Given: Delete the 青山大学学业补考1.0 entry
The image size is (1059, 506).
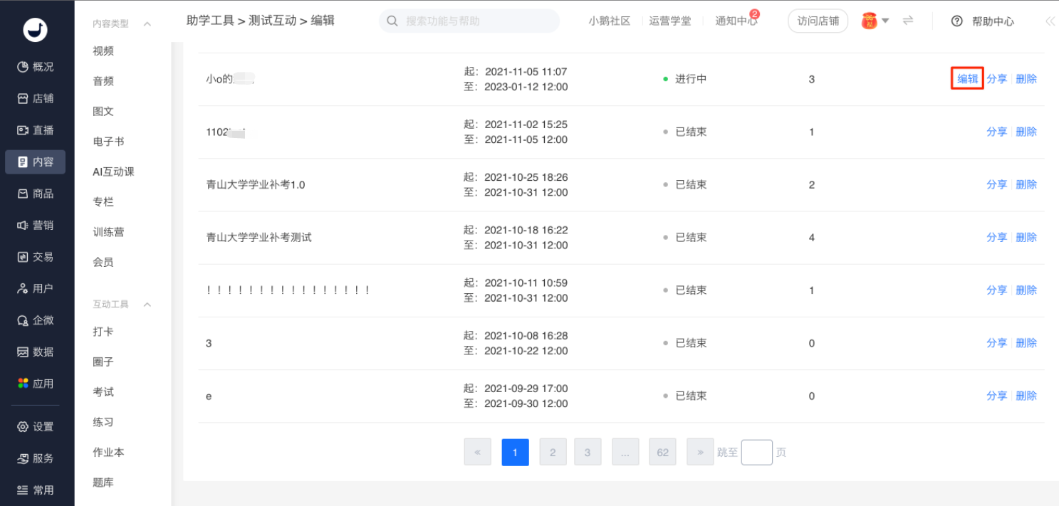Looking at the screenshot, I should pyautogui.click(x=1026, y=185).
